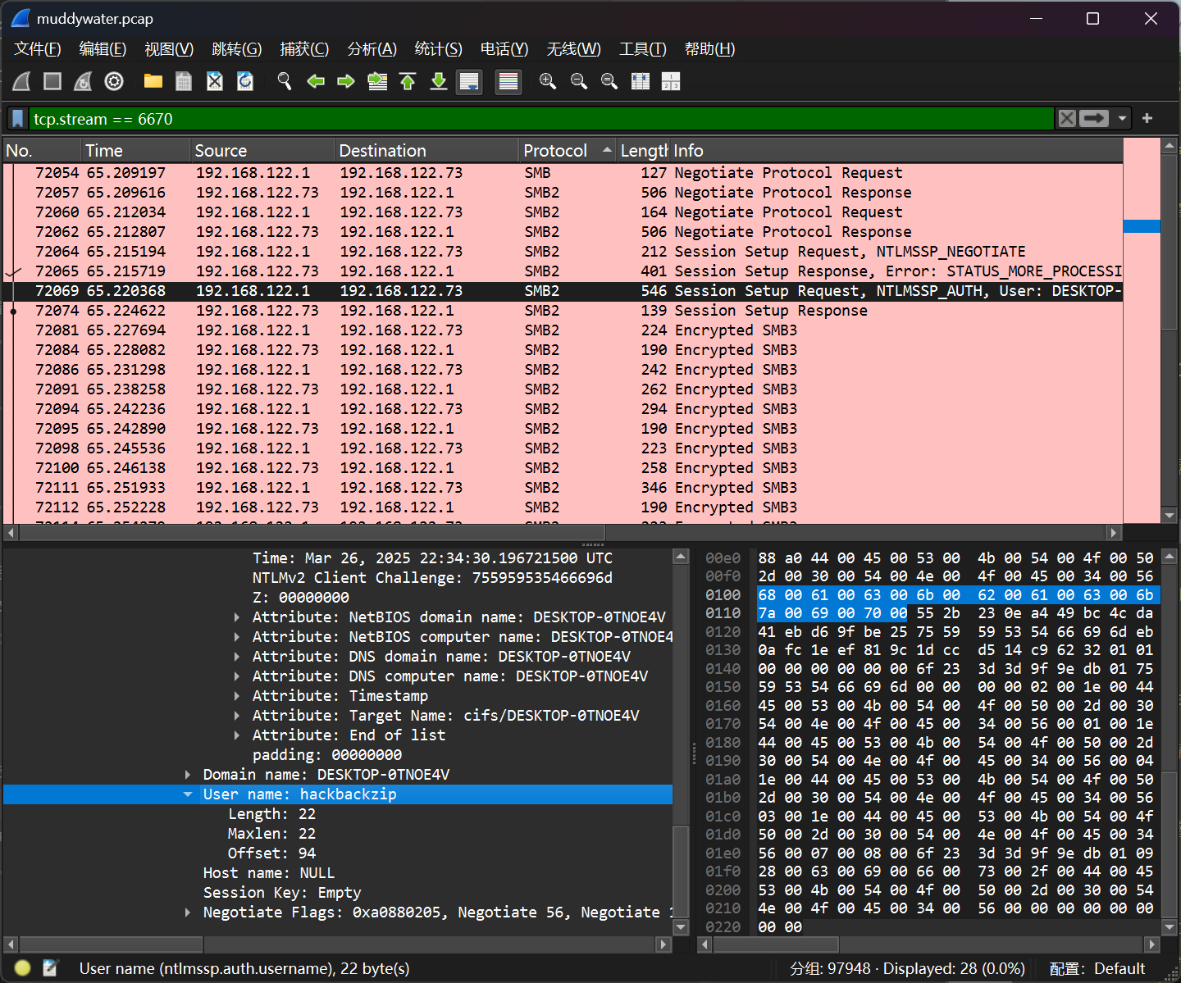
Task: Add a display filter button
Action: tap(1147, 119)
